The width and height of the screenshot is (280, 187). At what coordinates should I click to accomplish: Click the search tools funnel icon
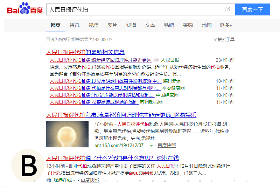(x=215, y=40)
